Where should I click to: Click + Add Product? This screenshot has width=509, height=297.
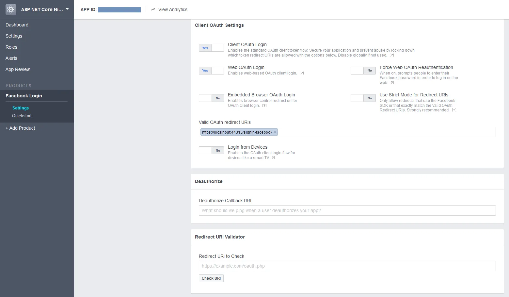[20, 128]
